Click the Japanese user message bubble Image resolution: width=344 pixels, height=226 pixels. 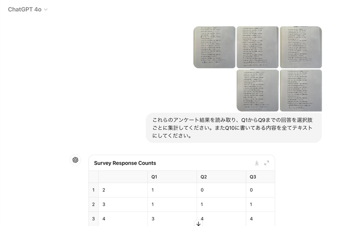click(x=233, y=128)
